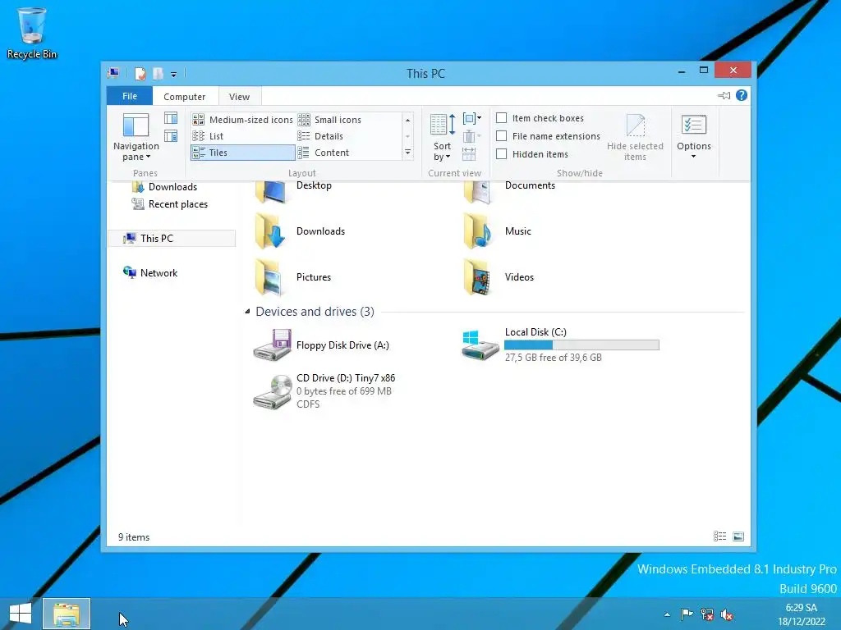Select Recent places in navigation pane
Image resolution: width=841 pixels, height=630 pixels.
pyautogui.click(x=169, y=204)
